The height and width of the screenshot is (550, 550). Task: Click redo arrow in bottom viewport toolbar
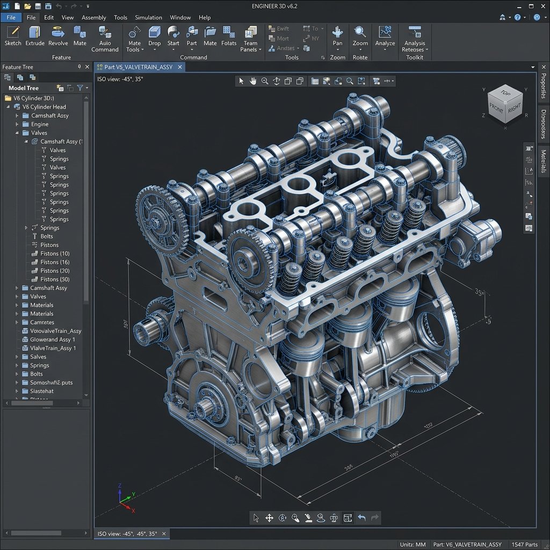tap(374, 518)
